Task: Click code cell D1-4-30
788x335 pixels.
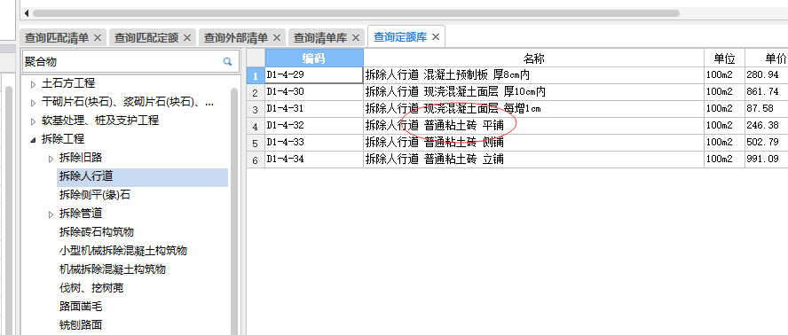Action: (314, 92)
